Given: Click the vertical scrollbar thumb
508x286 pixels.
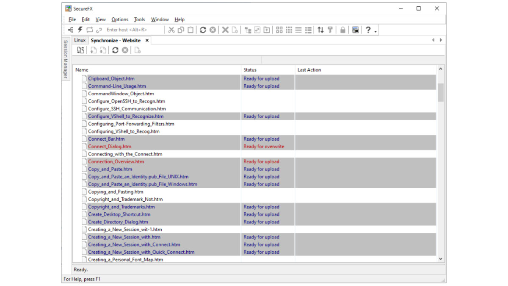Looking at the screenshot, I should (x=441, y=92).
